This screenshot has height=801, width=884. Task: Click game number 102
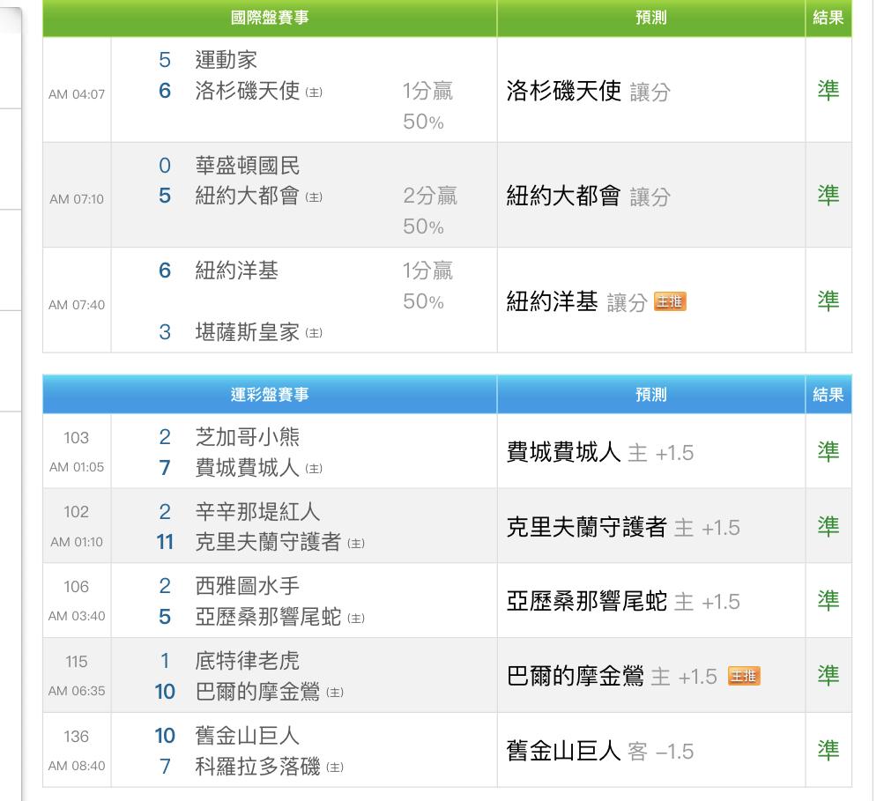click(76, 512)
